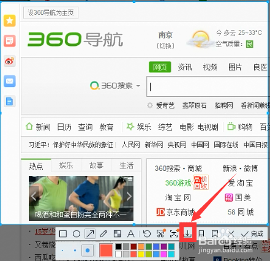Click into the 360 search input box
This screenshot has width=270, height=261.
[x=208, y=86]
